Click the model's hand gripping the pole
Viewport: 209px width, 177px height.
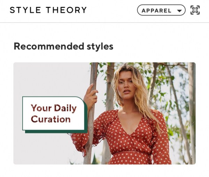coord(91,96)
